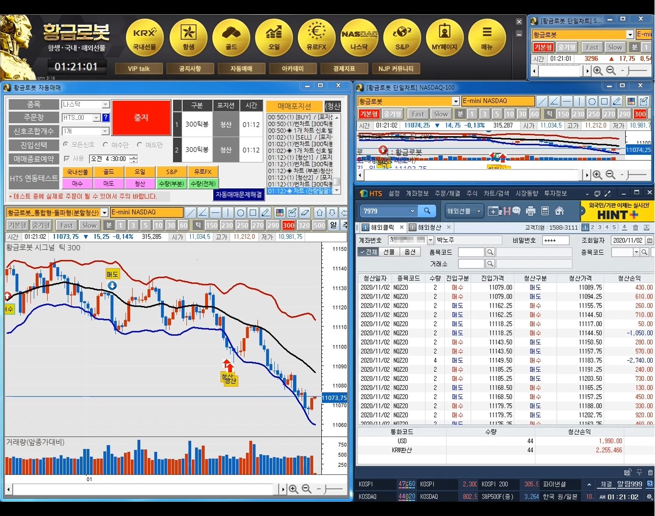Screen dimensions: 655x516
Task: Expand the 계좌번호 account dropdown
Action: [430, 240]
